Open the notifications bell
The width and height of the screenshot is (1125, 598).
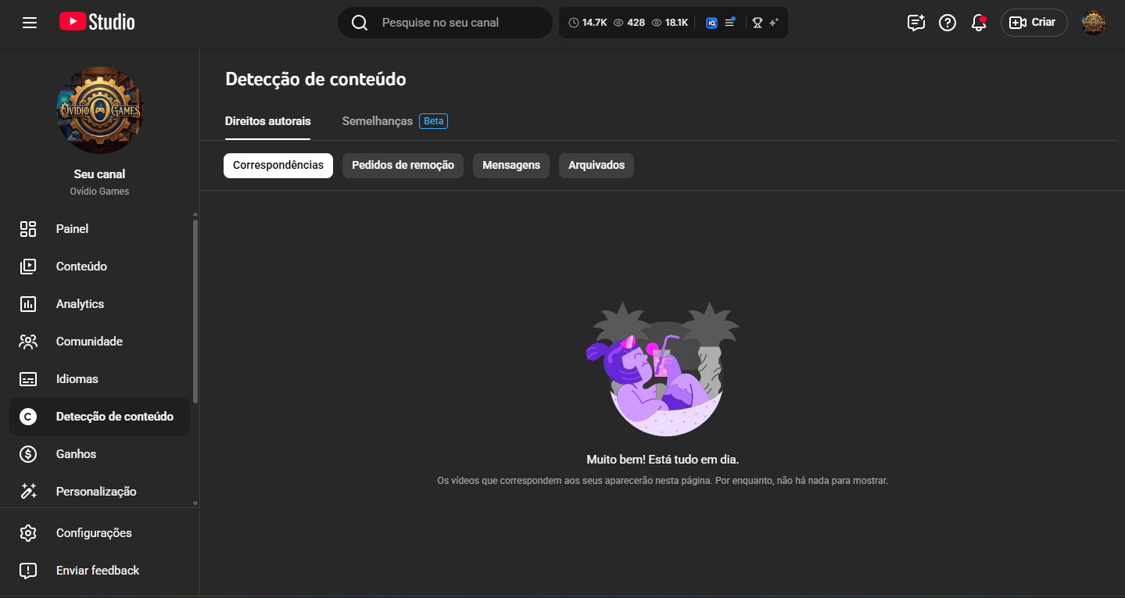[979, 23]
